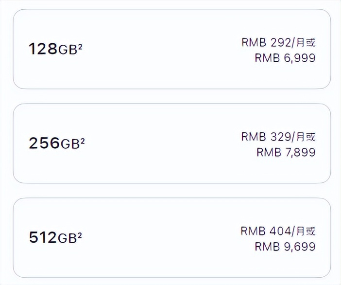341x285 pixels.
Task: Click the RMB 7,899 full price
Action: [x=285, y=153]
